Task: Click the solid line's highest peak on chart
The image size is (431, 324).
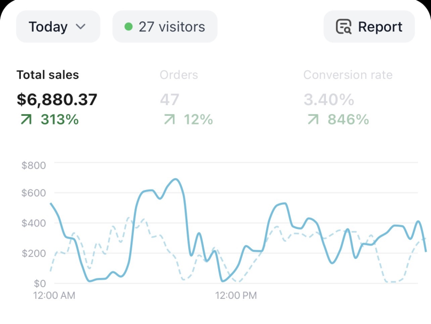Action: 175,179
